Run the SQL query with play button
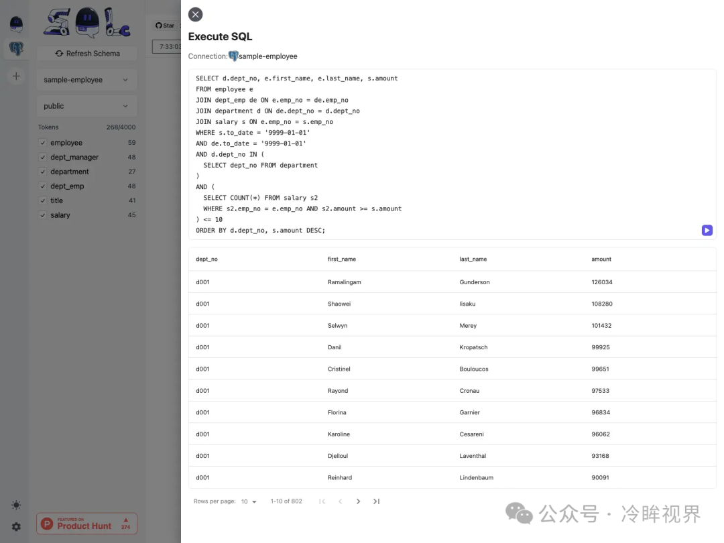Viewport: 724px width, 543px height. click(x=707, y=230)
